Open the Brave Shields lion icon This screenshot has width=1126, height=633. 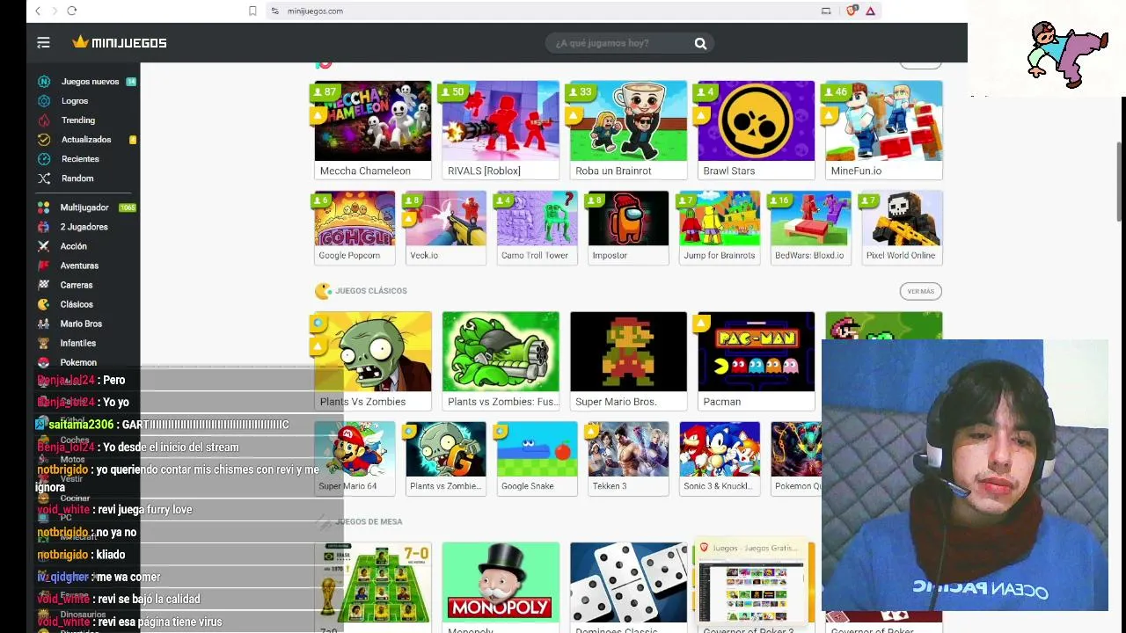(x=851, y=11)
